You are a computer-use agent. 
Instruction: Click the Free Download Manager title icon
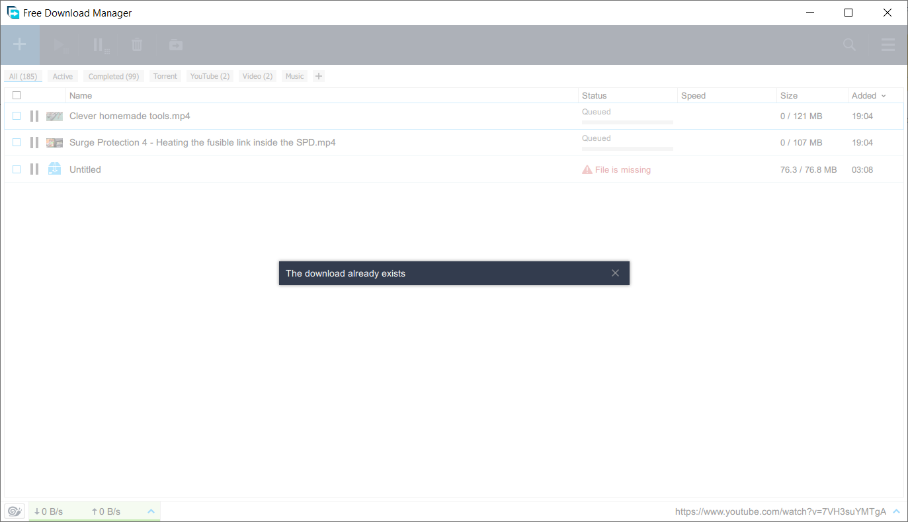(x=13, y=13)
